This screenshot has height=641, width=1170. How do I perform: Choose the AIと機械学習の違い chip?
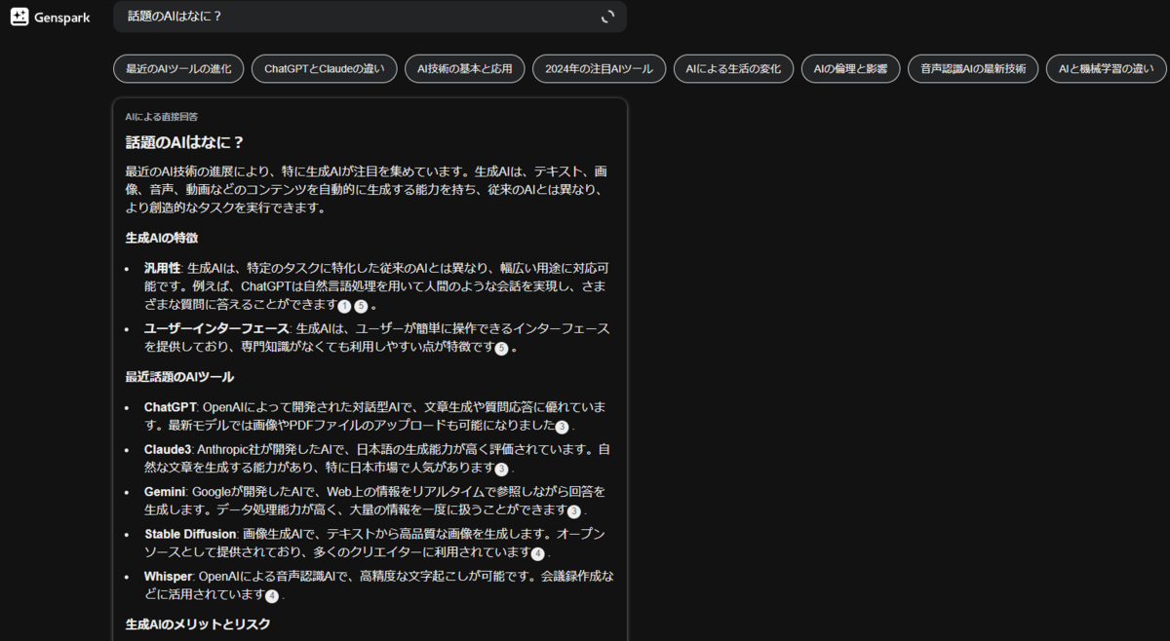(1106, 69)
